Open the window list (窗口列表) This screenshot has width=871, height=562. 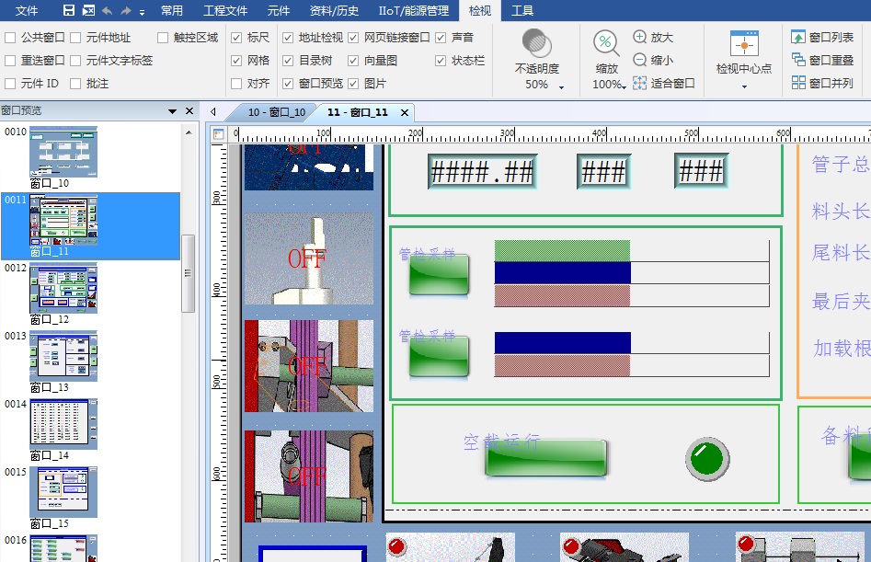[798, 38]
